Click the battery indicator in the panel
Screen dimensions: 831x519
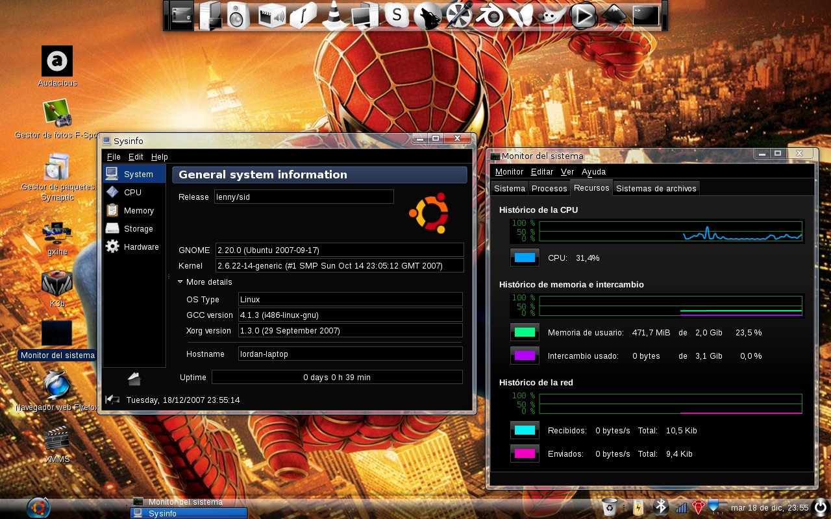638,507
